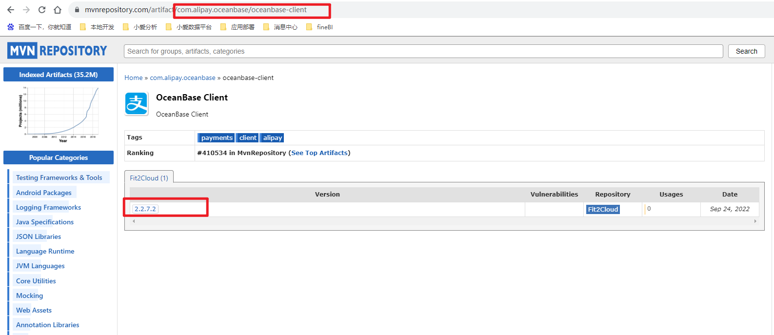
Task: Select the alipay tag
Action: pos(273,138)
